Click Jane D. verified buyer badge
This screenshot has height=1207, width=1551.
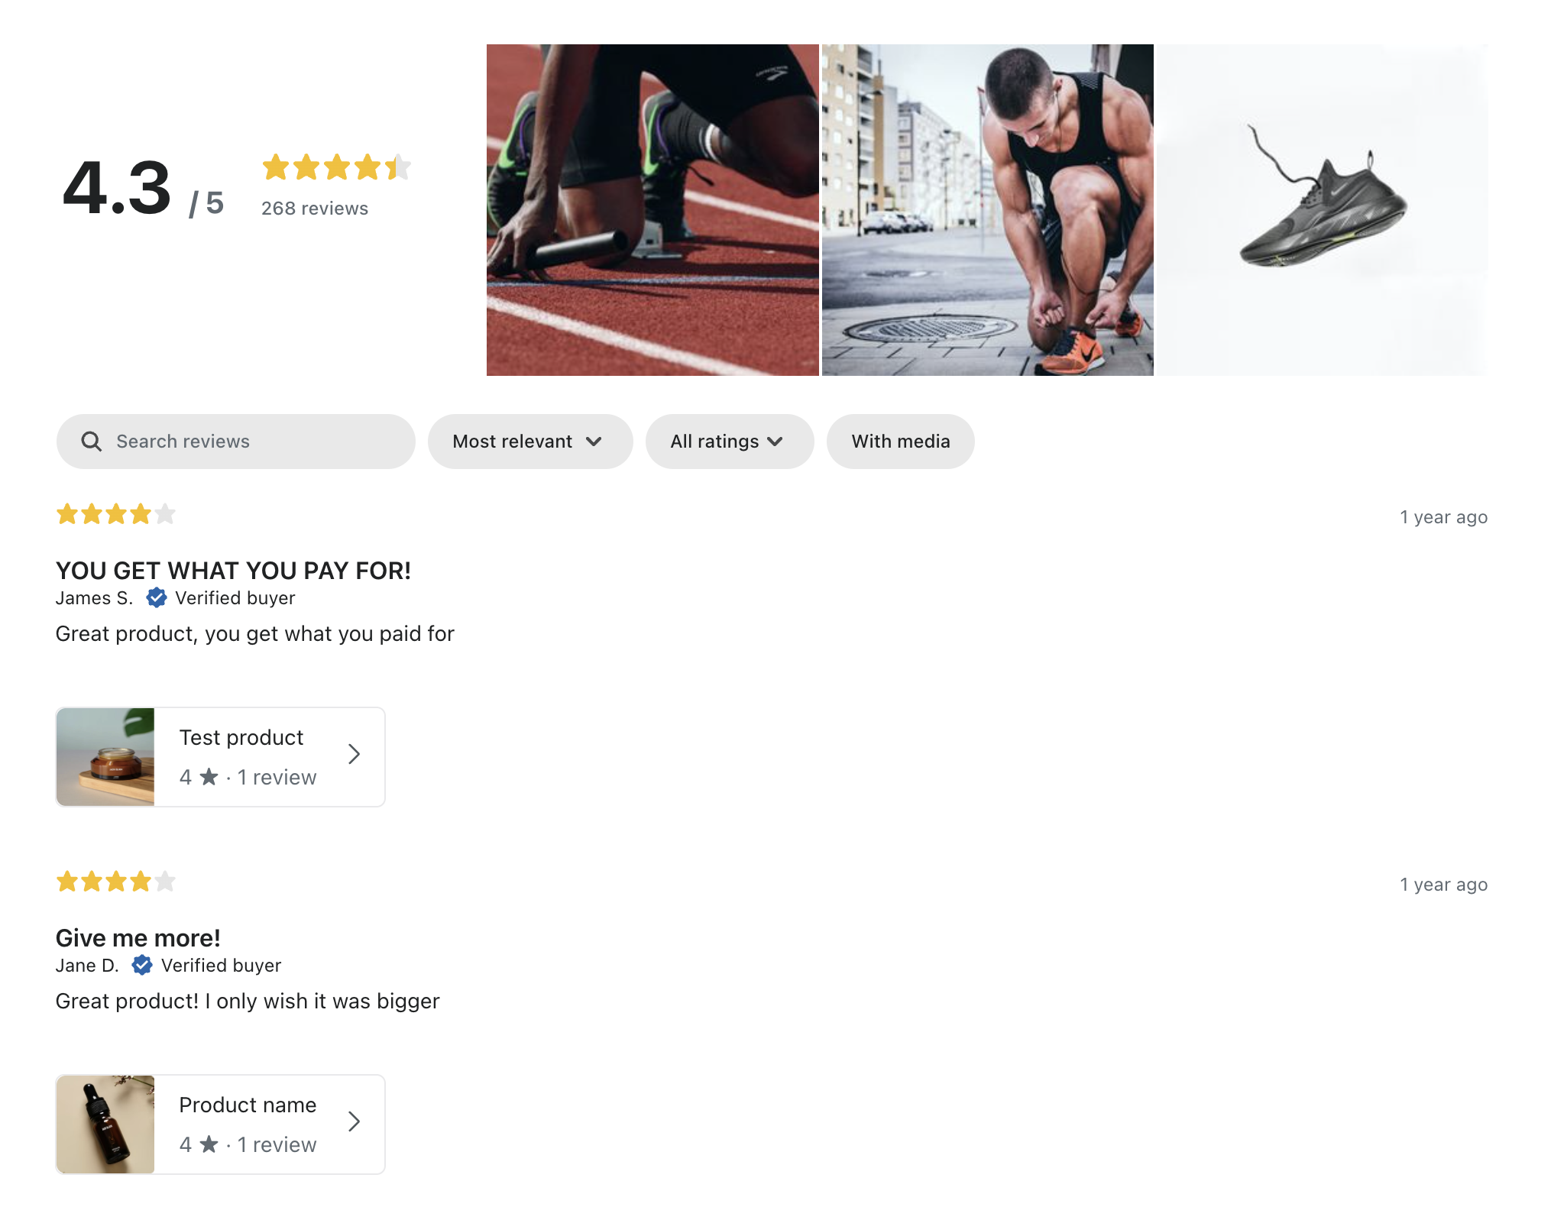pyautogui.click(x=142, y=965)
